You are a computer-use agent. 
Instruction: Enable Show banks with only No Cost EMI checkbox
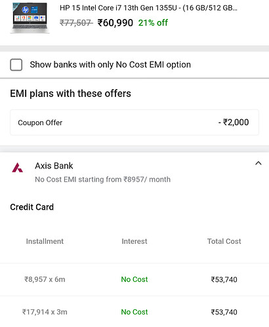tap(16, 65)
